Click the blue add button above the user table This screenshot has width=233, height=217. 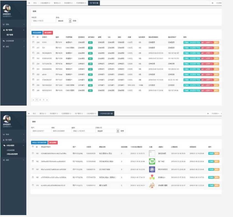tap(37, 32)
